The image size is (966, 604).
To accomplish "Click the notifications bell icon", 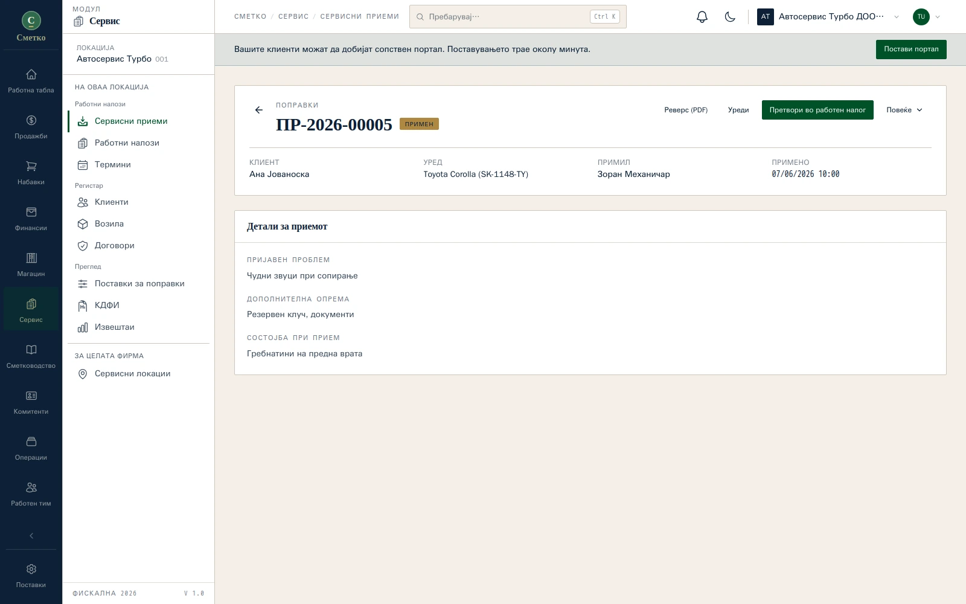I will tap(702, 17).
